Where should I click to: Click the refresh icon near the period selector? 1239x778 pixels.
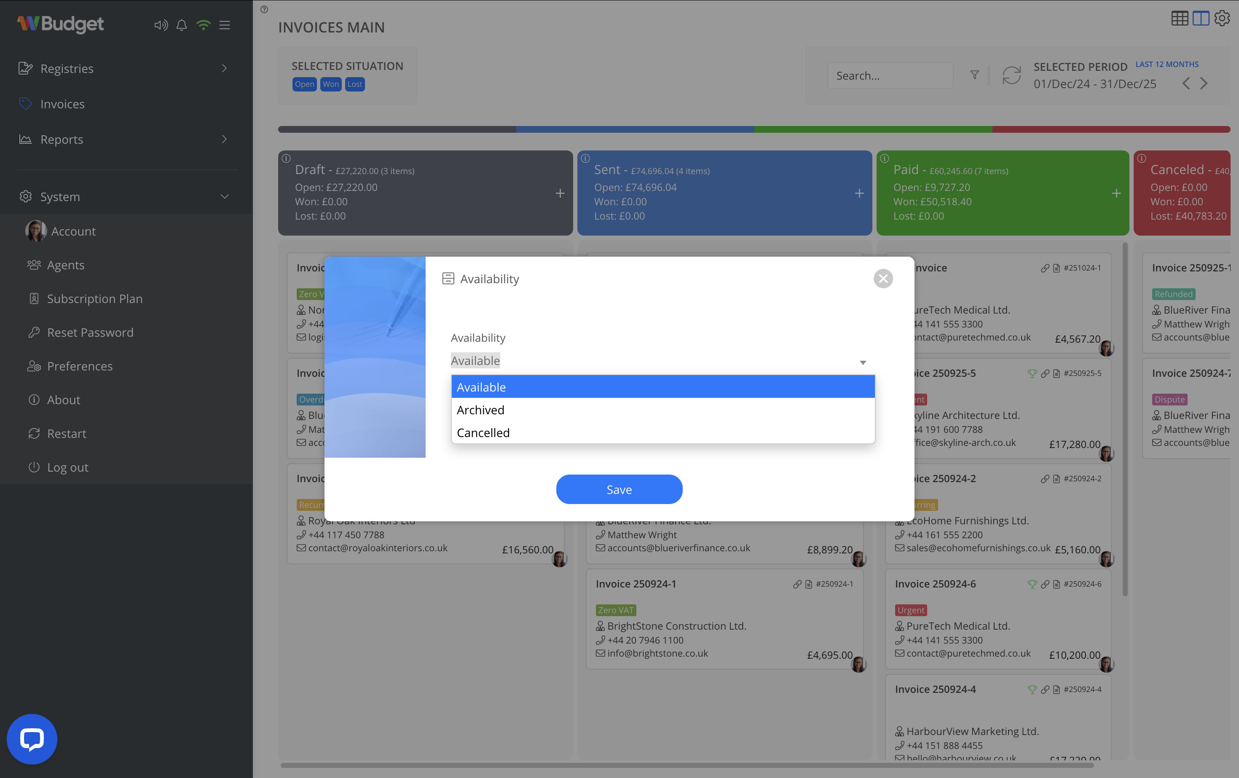coord(1011,75)
